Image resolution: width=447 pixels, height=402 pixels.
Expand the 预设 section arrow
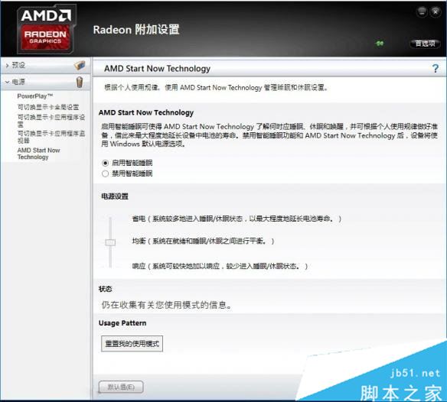click(7, 66)
